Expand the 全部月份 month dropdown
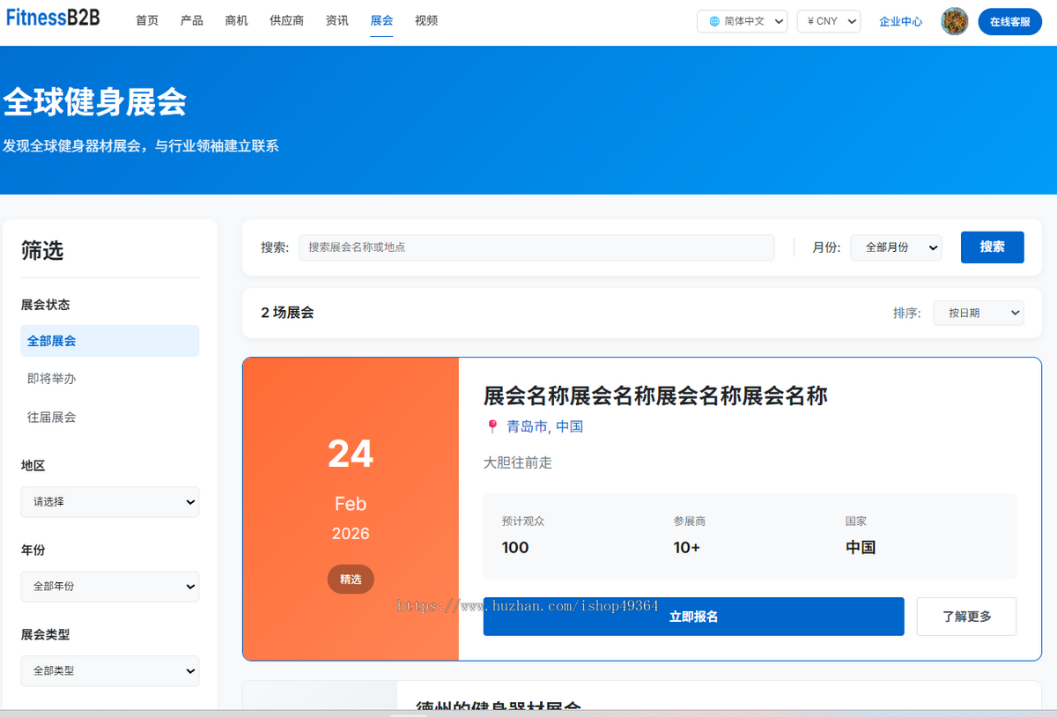Screen dimensions: 1057x717 (x=896, y=248)
